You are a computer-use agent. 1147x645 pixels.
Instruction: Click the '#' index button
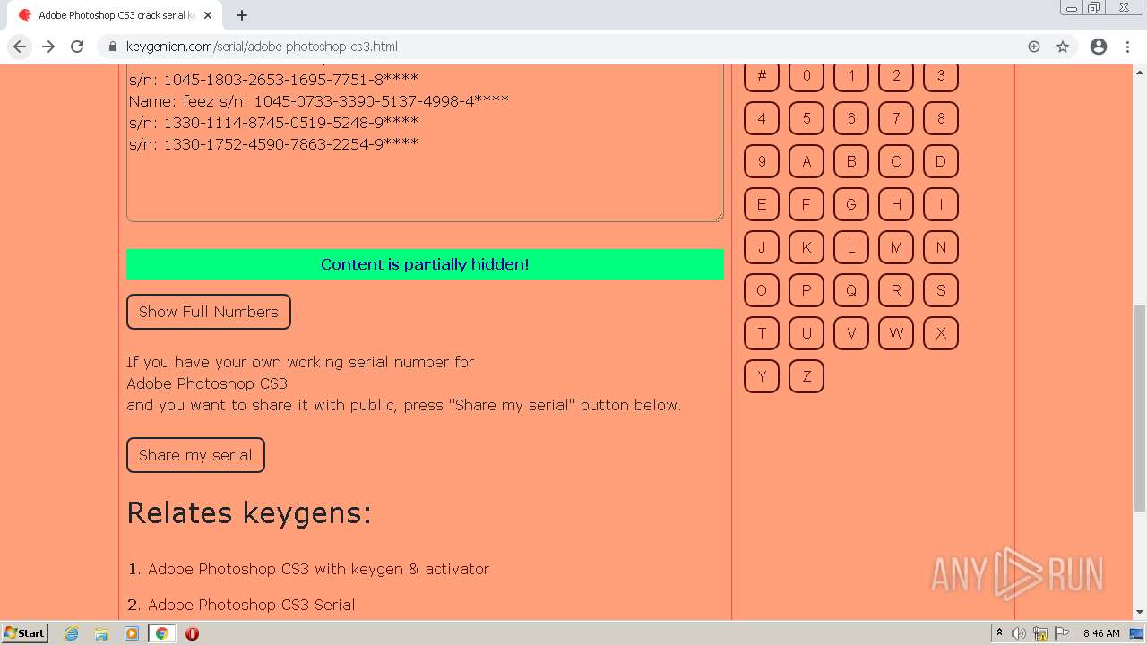762,76
